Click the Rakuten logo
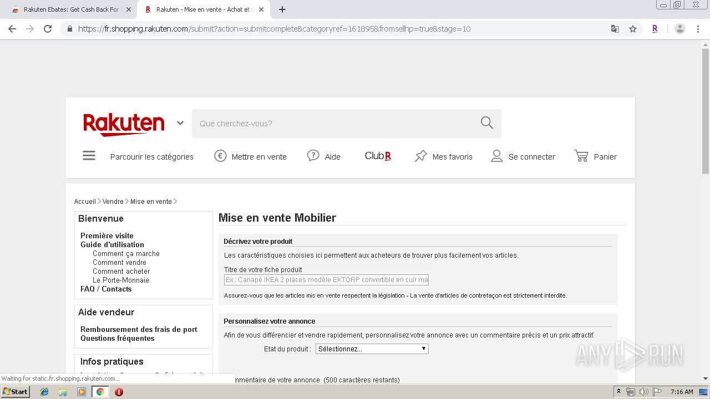The image size is (710, 399). [124, 125]
